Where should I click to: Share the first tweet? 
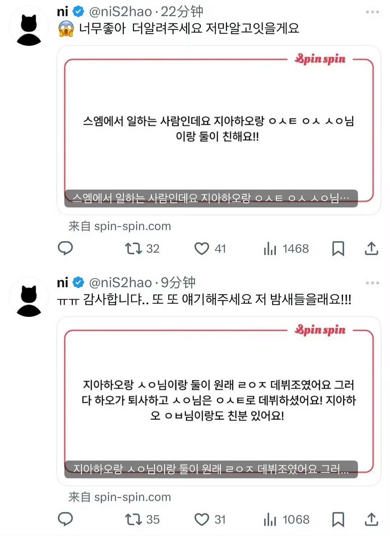click(x=371, y=248)
